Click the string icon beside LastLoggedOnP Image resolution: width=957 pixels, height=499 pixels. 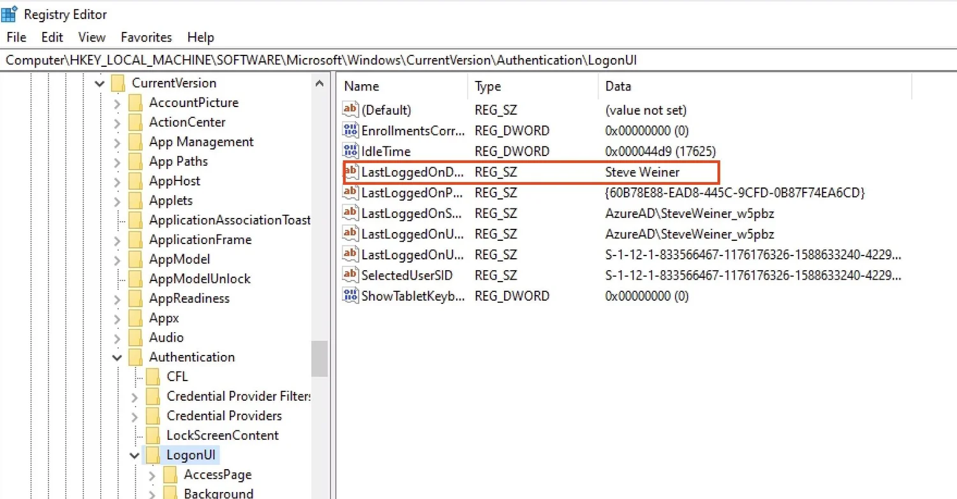(350, 192)
